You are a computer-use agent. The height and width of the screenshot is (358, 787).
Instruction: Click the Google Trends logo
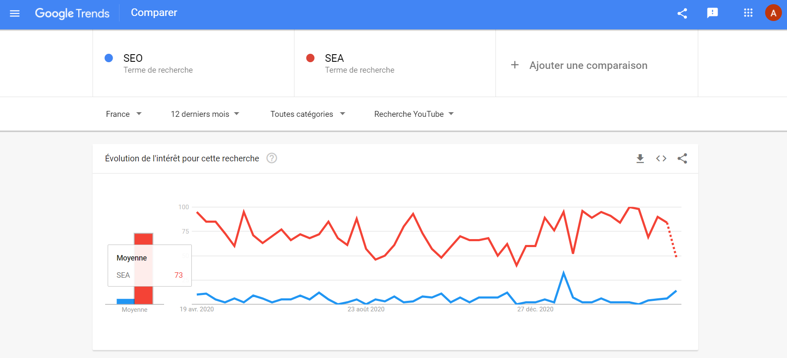pos(72,13)
